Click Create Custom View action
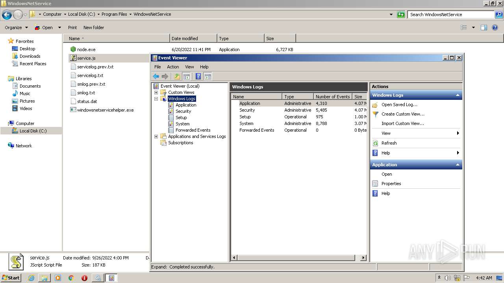Image resolution: width=504 pixels, height=283 pixels. tap(403, 114)
